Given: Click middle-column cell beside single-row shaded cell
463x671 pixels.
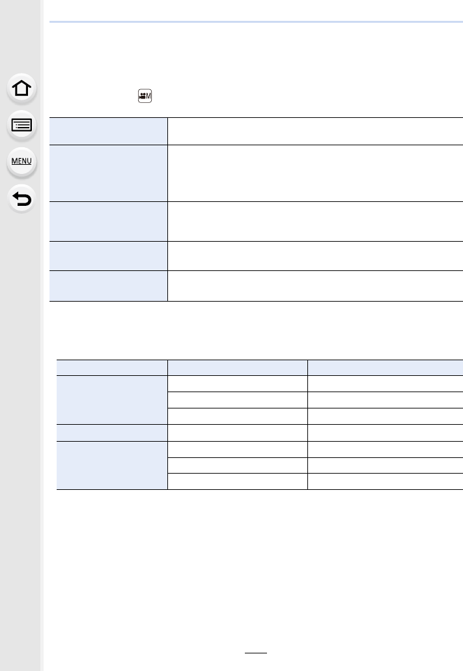Looking at the screenshot, I should (x=238, y=433).
